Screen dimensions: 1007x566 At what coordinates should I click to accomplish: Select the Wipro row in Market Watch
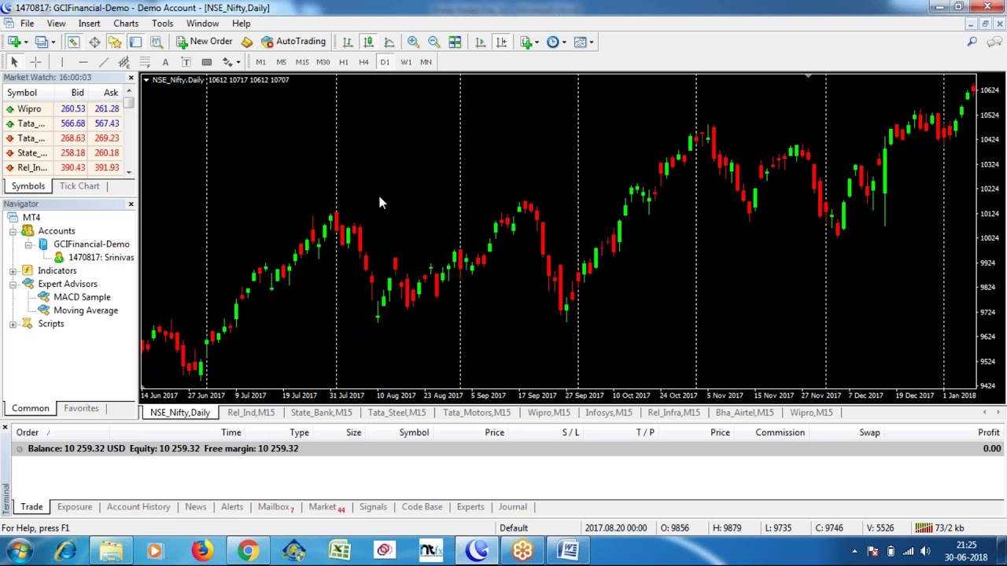point(63,109)
